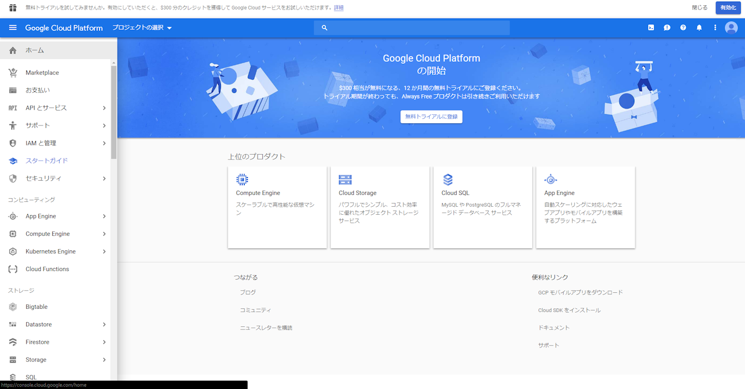
Task: Open the 詳細 link in banner
Action: pos(338,8)
